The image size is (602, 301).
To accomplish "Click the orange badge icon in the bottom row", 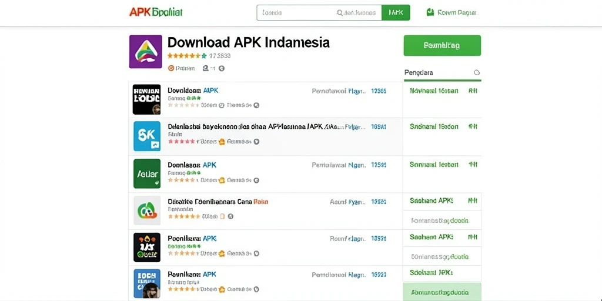I will coord(222,289).
